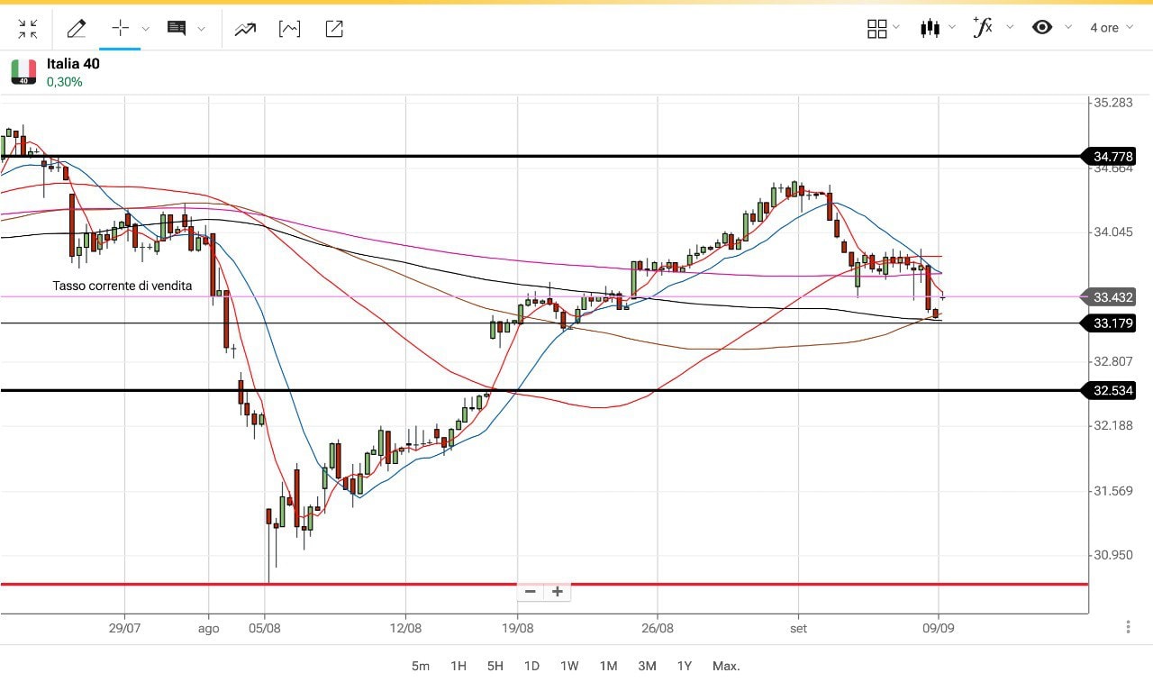The height and width of the screenshot is (691, 1153).
Task: Select the crosshair cursor tool
Action: (x=120, y=28)
